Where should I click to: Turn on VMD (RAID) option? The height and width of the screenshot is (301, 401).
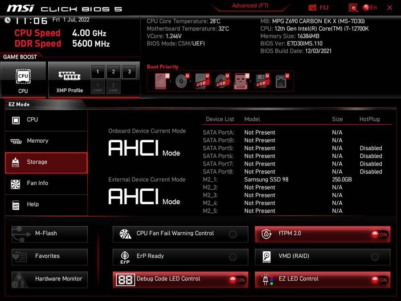(375, 257)
